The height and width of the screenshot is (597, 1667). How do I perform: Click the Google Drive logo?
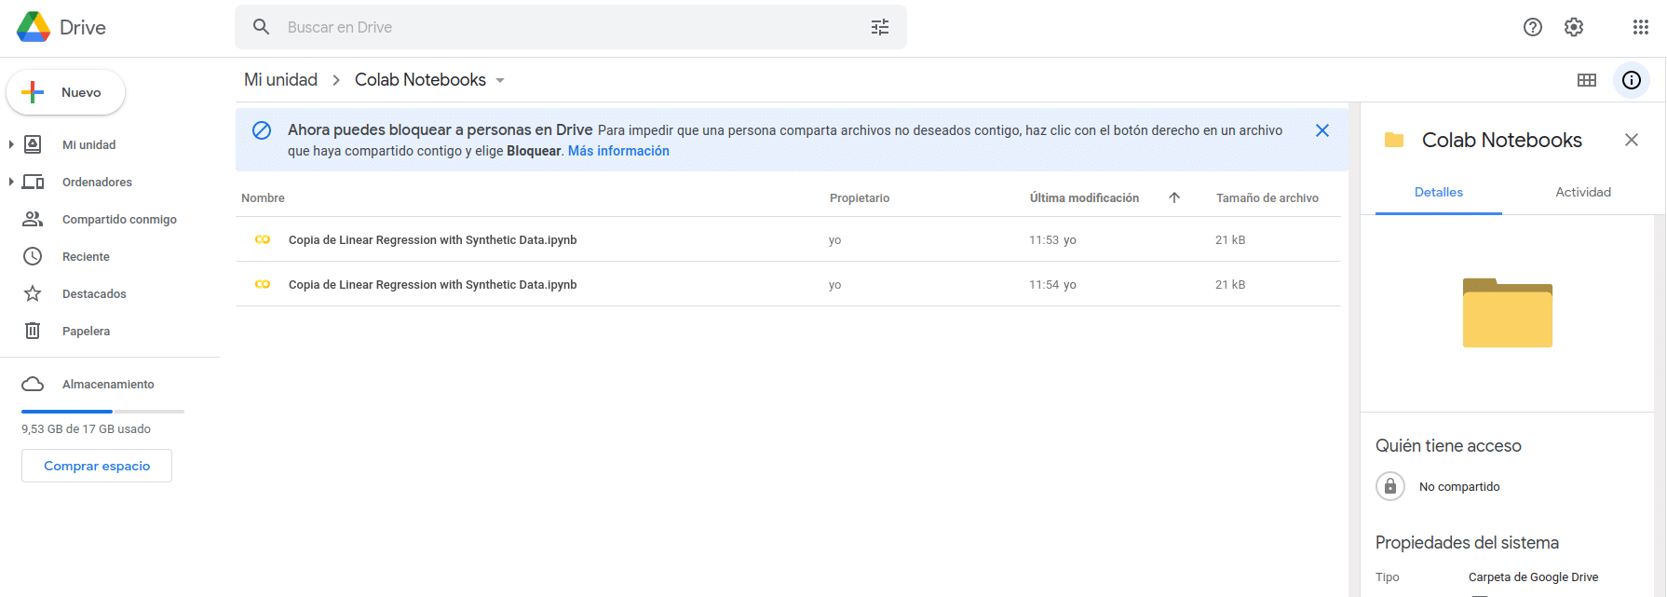[34, 27]
